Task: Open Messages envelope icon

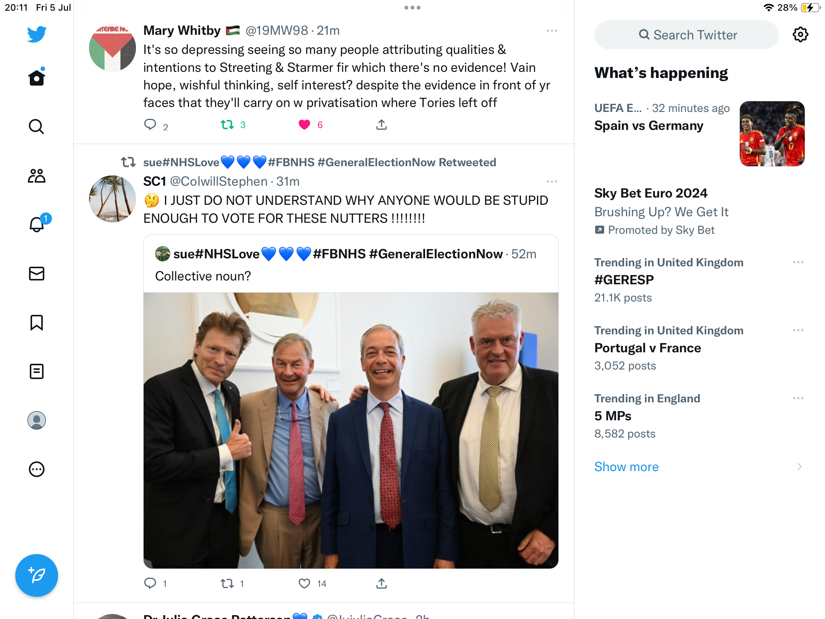Action: click(37, 274)
